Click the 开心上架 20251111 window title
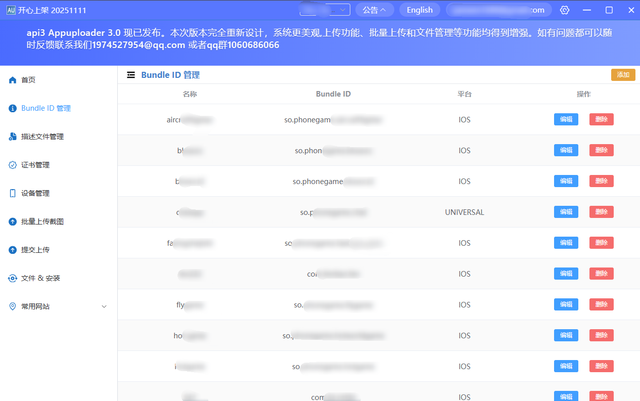Screen dimensions: 640x401 tap(52, 10)
